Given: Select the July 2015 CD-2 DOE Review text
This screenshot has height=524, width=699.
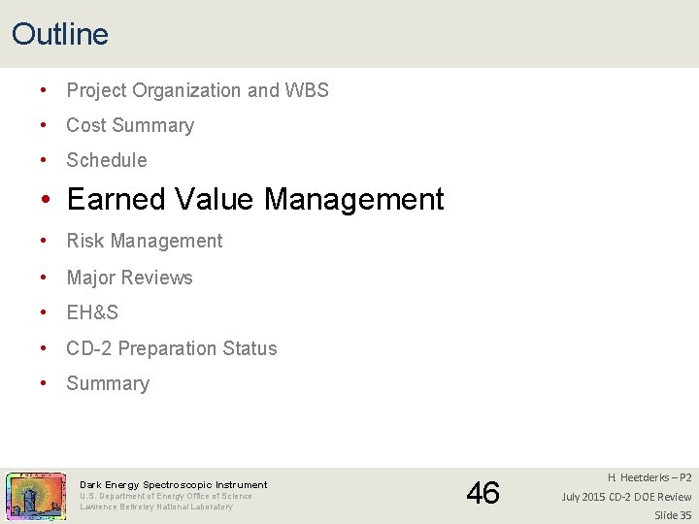Looking at the screenshot, I should pos(626,497).
